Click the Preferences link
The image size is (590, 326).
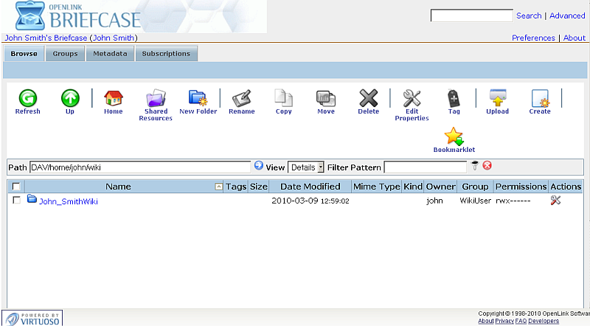533,38
